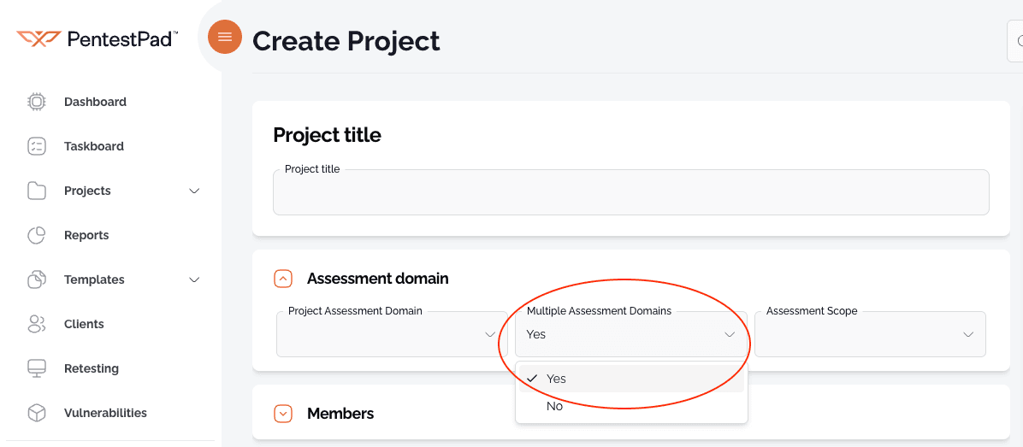Image resolution: width=1023 pixels, height=447 pixels.
Task: Click the Reports pie chart icon
Action: (x=37, y=235)
